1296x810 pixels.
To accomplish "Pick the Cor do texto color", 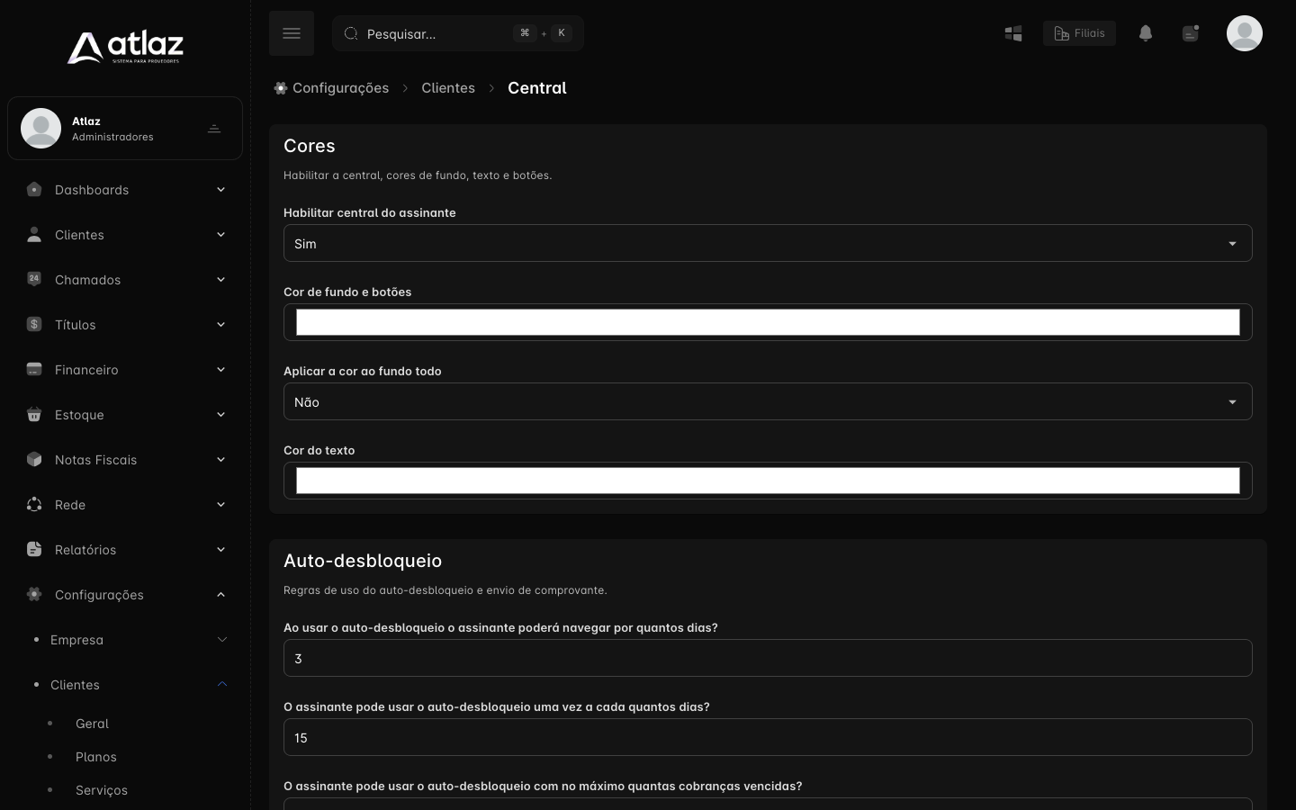I will [x=768, y=481].
